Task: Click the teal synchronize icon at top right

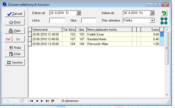Action: coord(164,21)
